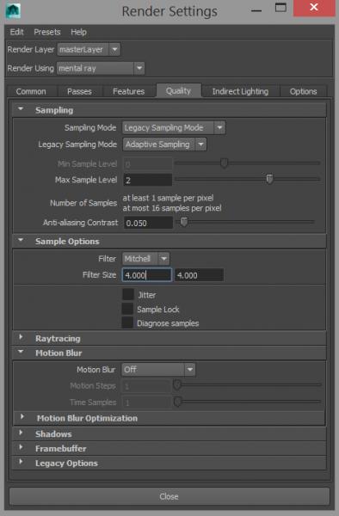The height and width of the screenshot is (516, 339).
Task: Click 'at least 1 sample per pixel' text
Action: [x=168, y=198]
